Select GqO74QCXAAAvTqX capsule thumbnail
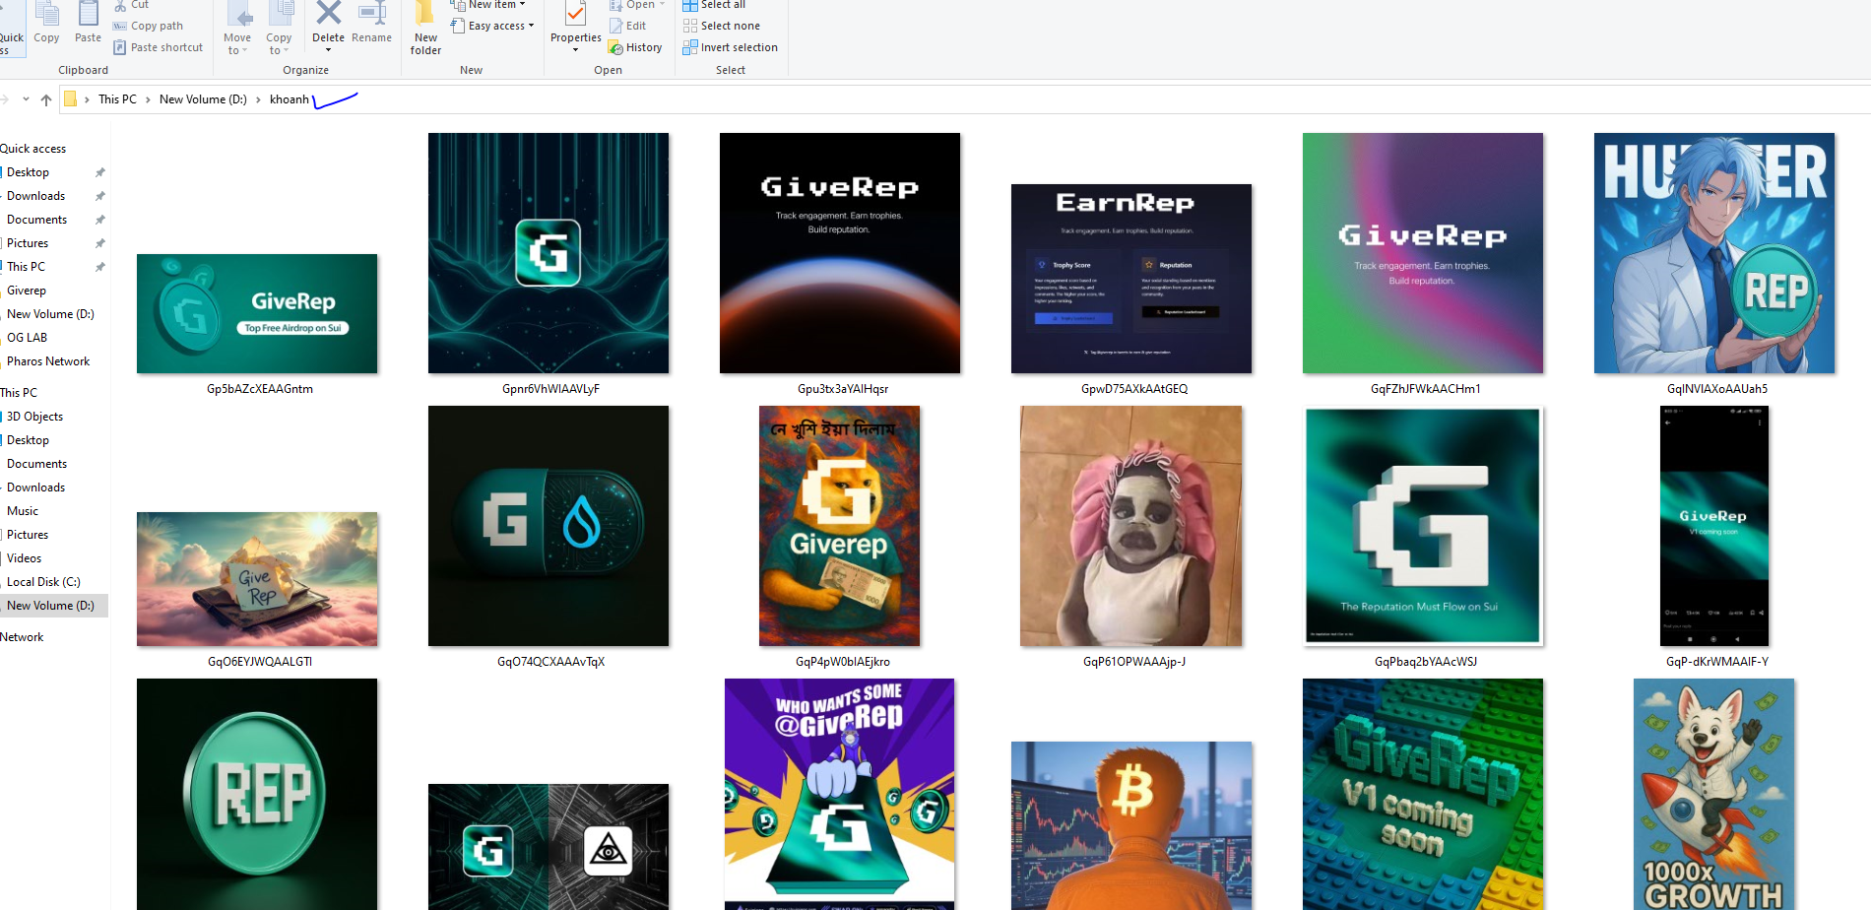The image size is (1871, 910). tap(548, 526)
